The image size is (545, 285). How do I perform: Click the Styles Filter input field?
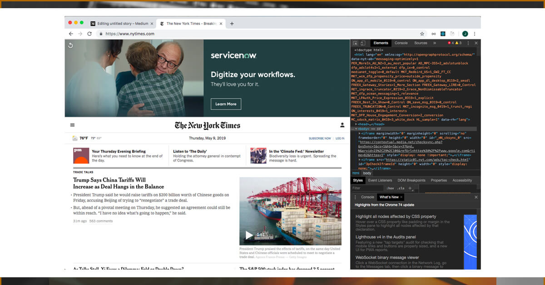click(x=367, y=188)
